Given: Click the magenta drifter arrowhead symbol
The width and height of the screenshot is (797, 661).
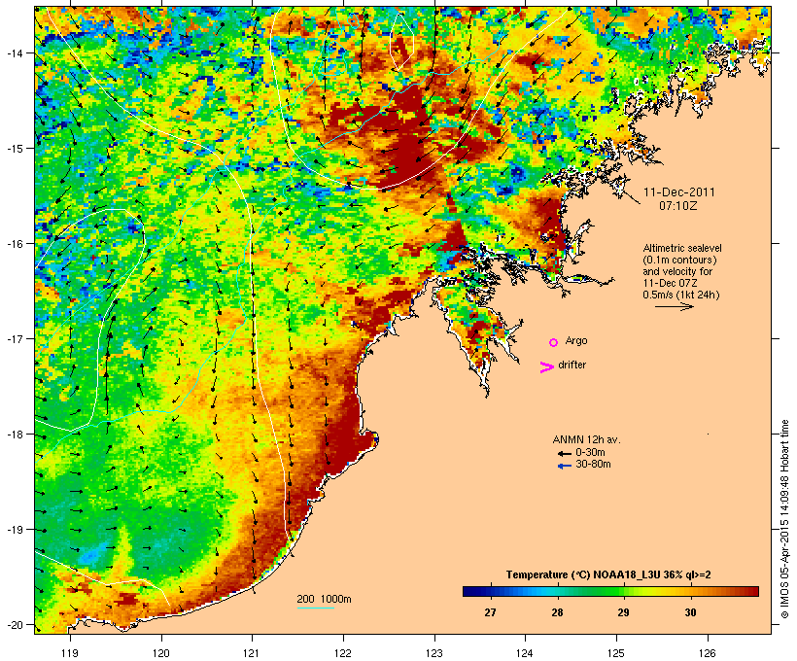Looking at the screenshot, I should (547, 367).
